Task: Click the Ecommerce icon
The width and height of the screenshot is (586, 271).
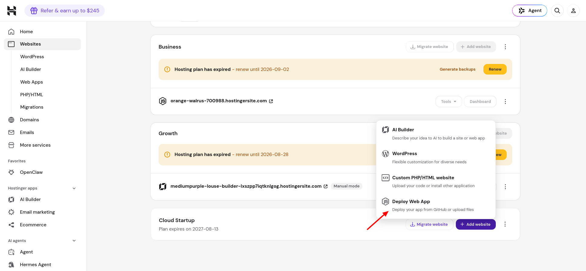Action: (11, 225)
